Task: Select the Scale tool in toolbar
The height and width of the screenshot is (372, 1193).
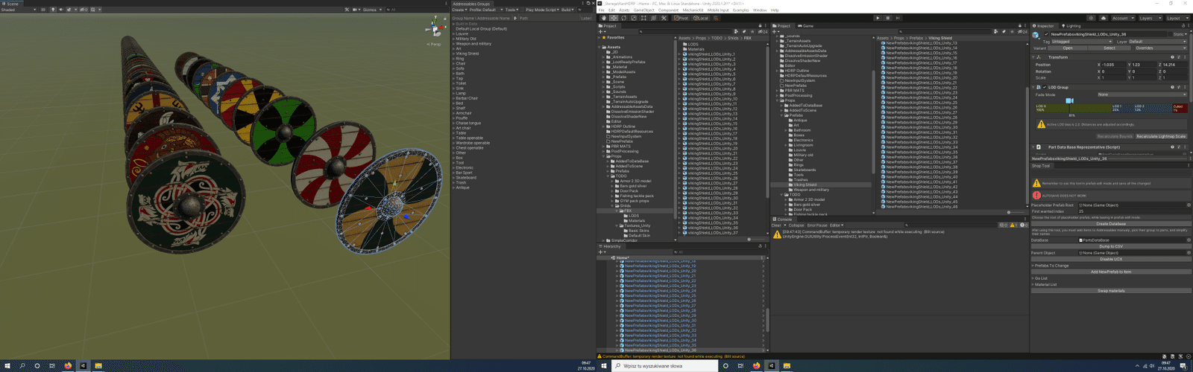Action: pyautogui.click(x=634, y=18)
